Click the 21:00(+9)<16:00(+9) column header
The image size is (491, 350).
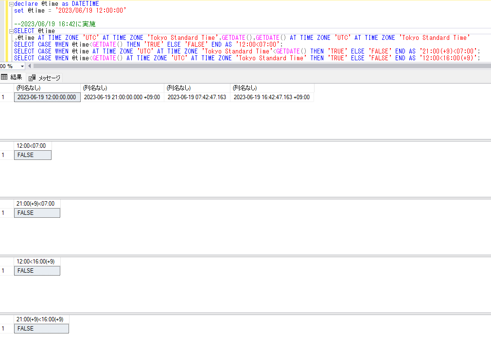(41, 319)
